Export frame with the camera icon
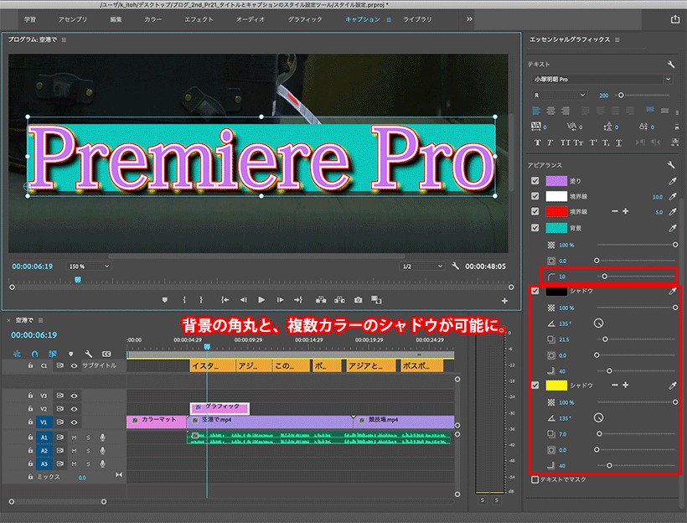The height and width of the screenshot is (523, 687). pyautogui.click(x=359, y=300)
